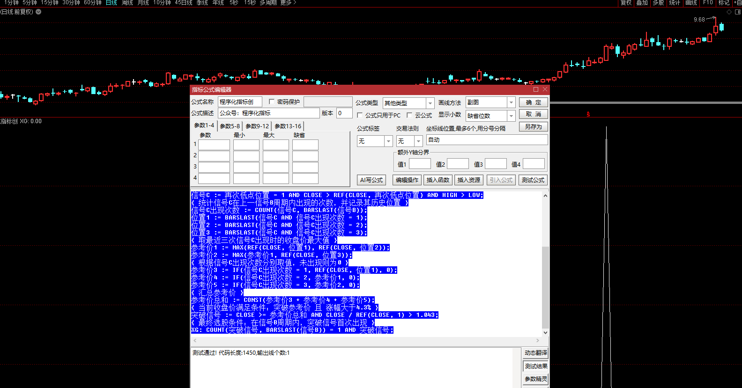Open the 日线前复权 round dropdown arrow
742x388 pixels.
(x=38, y=12)
